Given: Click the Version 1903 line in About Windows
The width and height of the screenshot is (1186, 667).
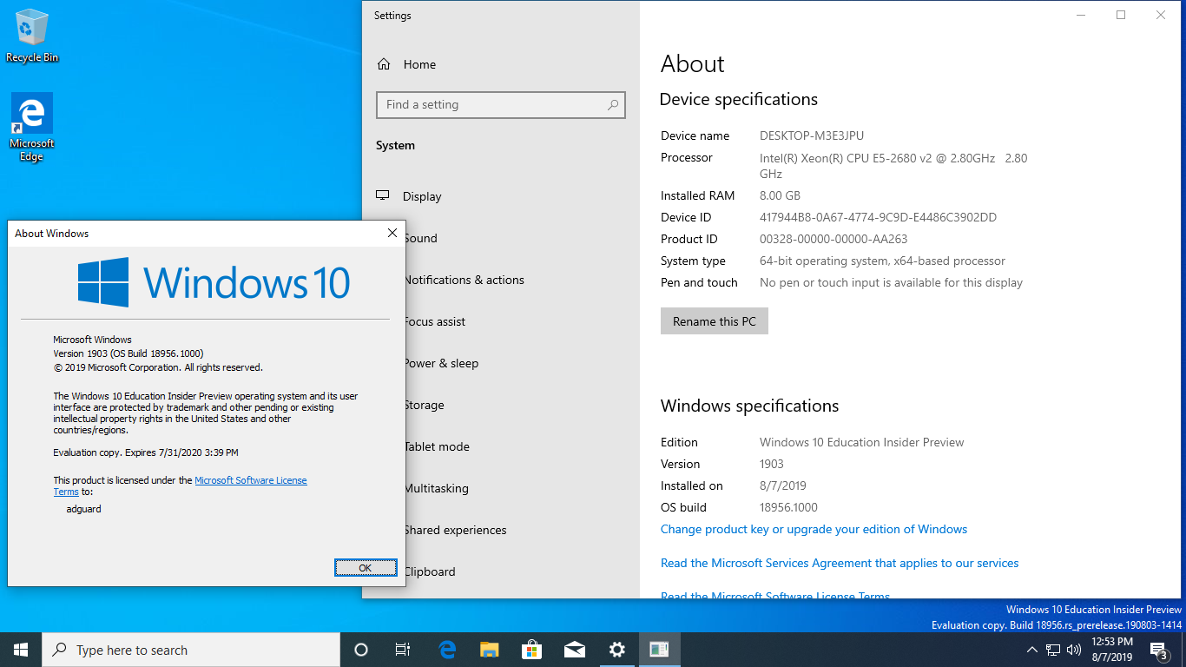Looking at the screenshot, I should 128,353.
